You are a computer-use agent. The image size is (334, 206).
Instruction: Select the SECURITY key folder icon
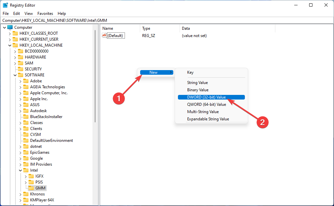coord(21,69)
